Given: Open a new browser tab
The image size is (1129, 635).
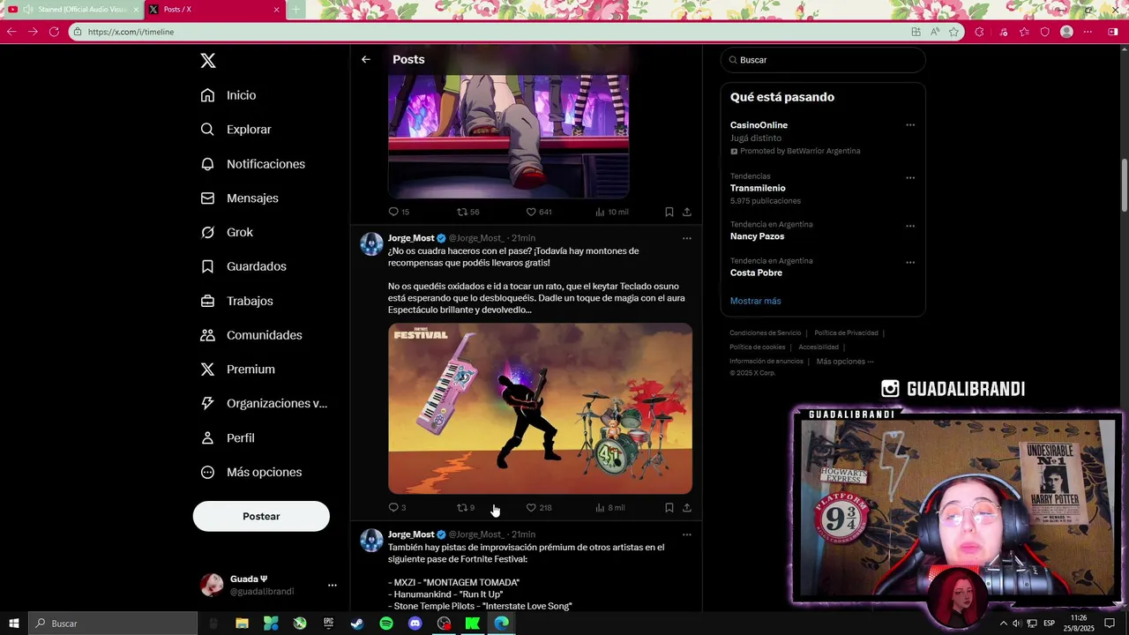Looking at the screenshot, I should point(296,10).
